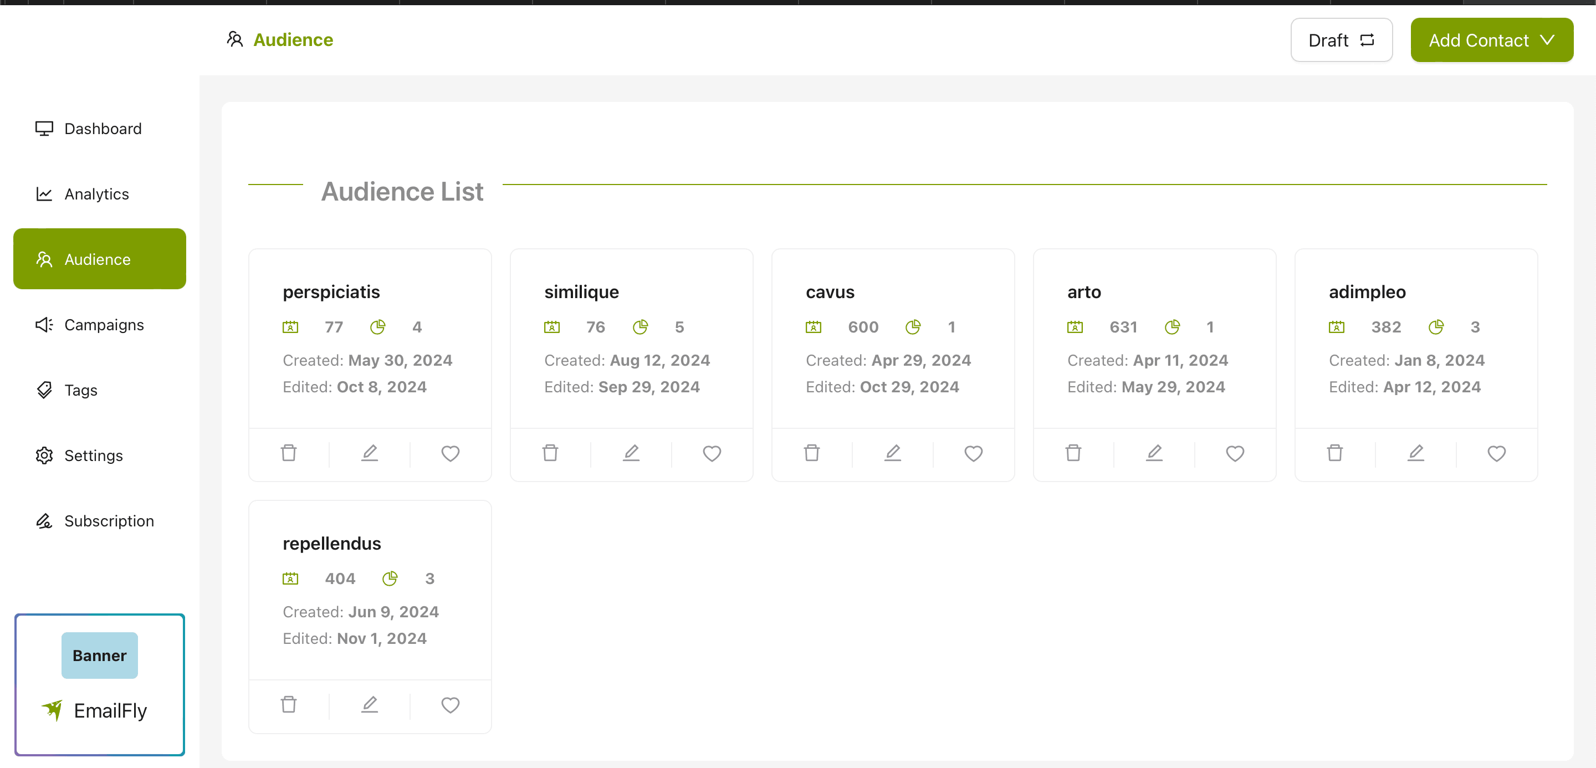Open the adimpleo audience card title
The image size is (1596, 768).
point(1367,291)
